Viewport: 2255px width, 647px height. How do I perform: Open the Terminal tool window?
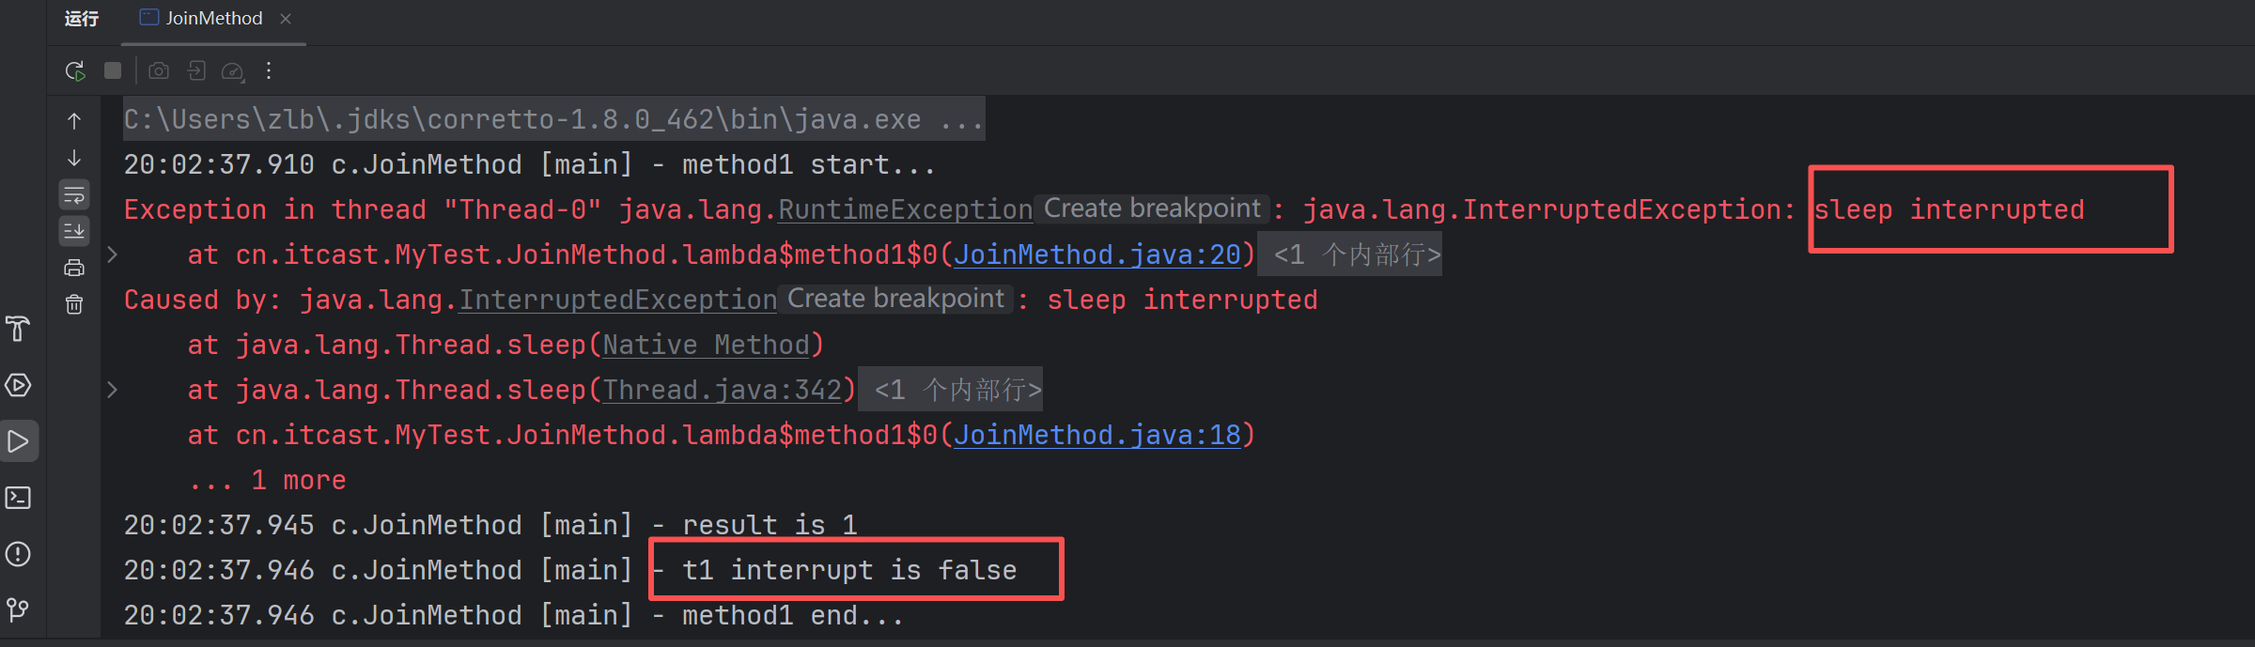[19, 498]
